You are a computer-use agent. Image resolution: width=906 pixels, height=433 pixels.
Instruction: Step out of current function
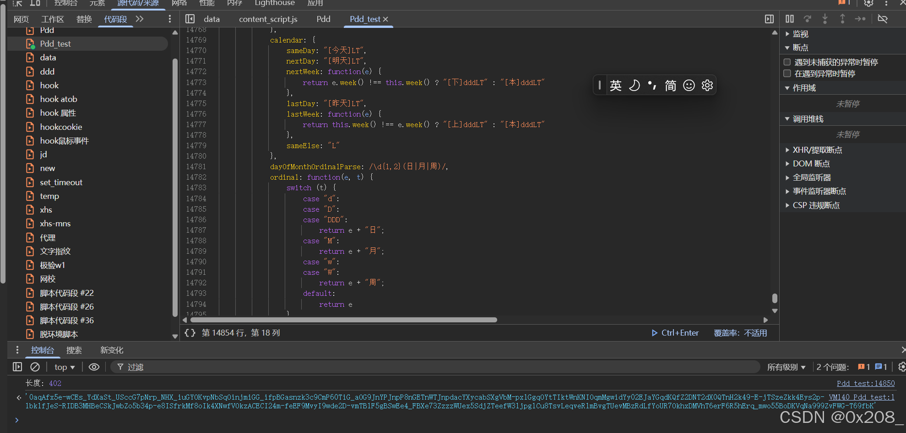click(x=842, y=19)
